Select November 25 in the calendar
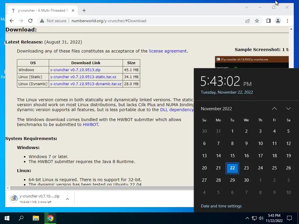299x224 pixels. click(x=274, y=168)
